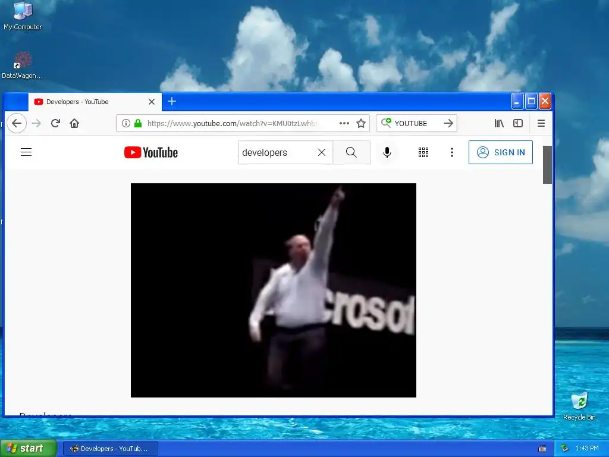Viewport: 609px width, 457px height.
Task: Minimize the browser window
Action: click(x=517, y=101)
